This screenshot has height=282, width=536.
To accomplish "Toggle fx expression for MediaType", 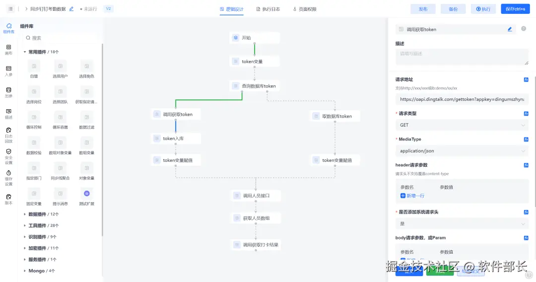I will 526,139.
